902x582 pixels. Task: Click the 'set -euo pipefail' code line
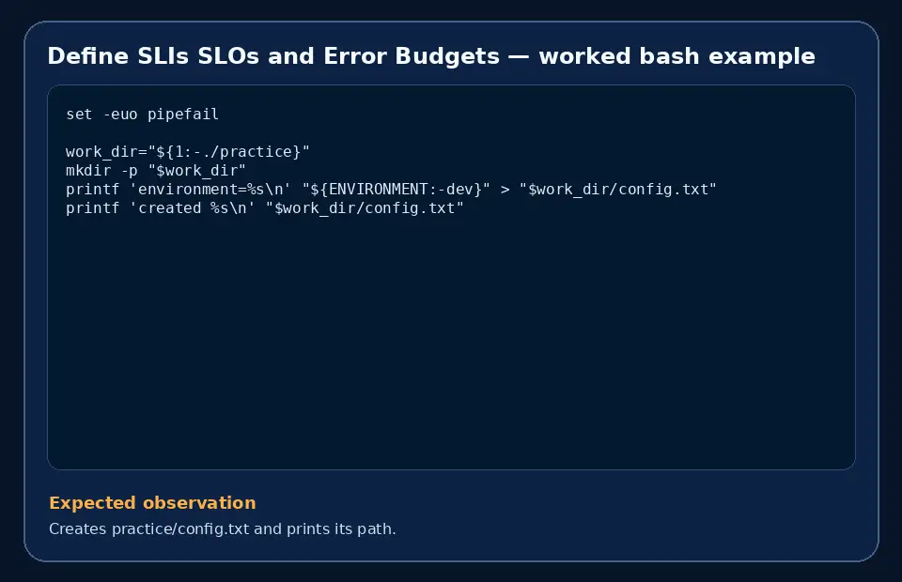(142, 115)
